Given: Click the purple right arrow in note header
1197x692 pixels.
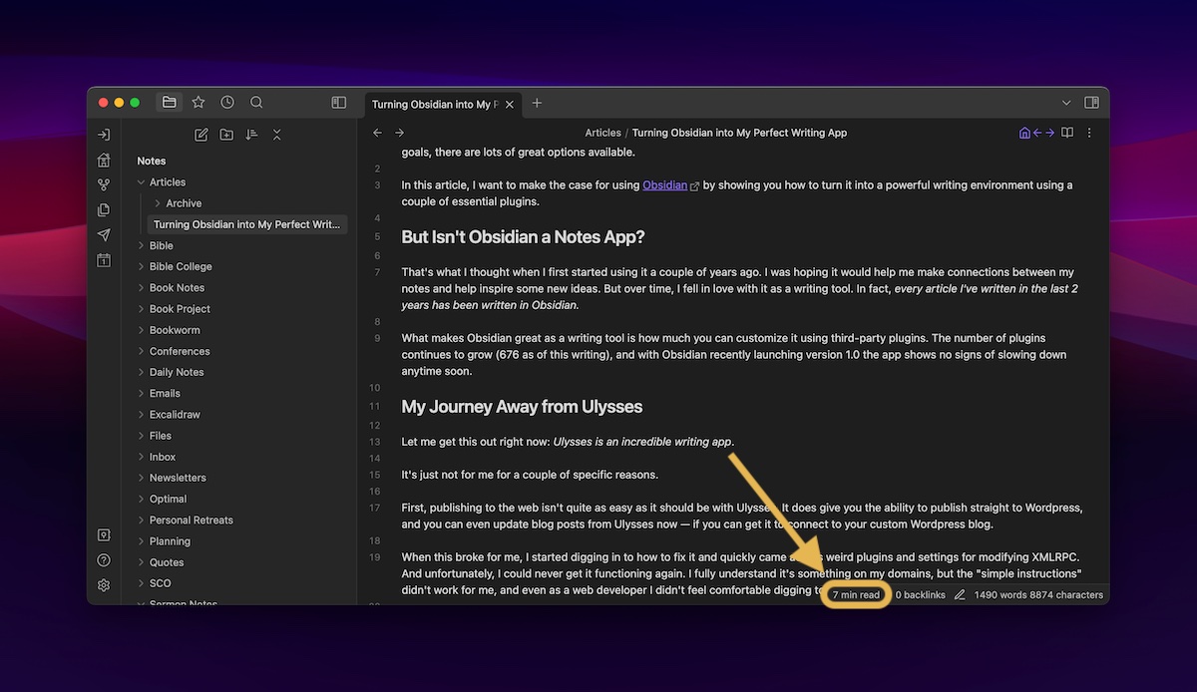Looking at the screenshot, I should [1049, 133].
